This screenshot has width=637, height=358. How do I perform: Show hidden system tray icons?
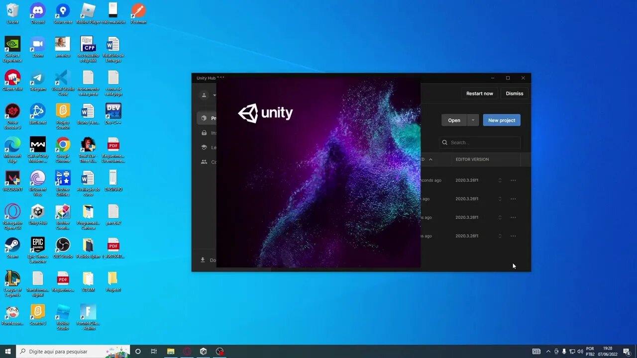click(548, 352)
